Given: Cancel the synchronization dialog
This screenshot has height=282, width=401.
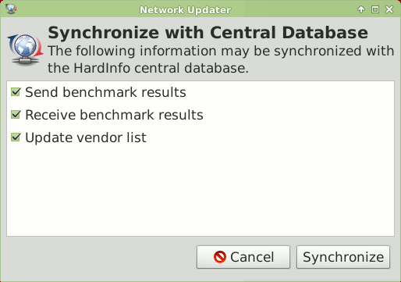Looking at the screenshot, I should click(x=243, y=257).
